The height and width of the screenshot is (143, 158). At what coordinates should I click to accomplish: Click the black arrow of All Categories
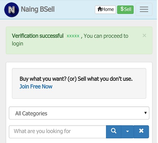point(146,113)
